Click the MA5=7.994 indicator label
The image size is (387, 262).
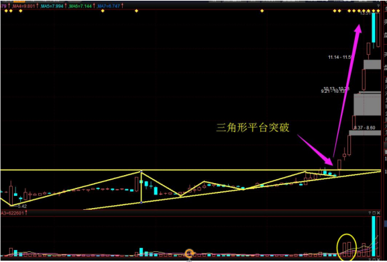coord(52,6)
